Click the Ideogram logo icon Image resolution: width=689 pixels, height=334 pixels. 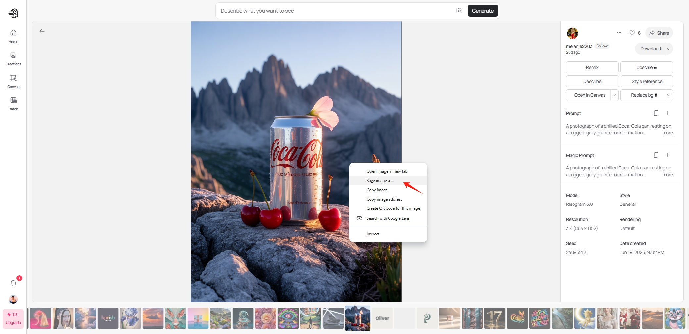point(13,13)
